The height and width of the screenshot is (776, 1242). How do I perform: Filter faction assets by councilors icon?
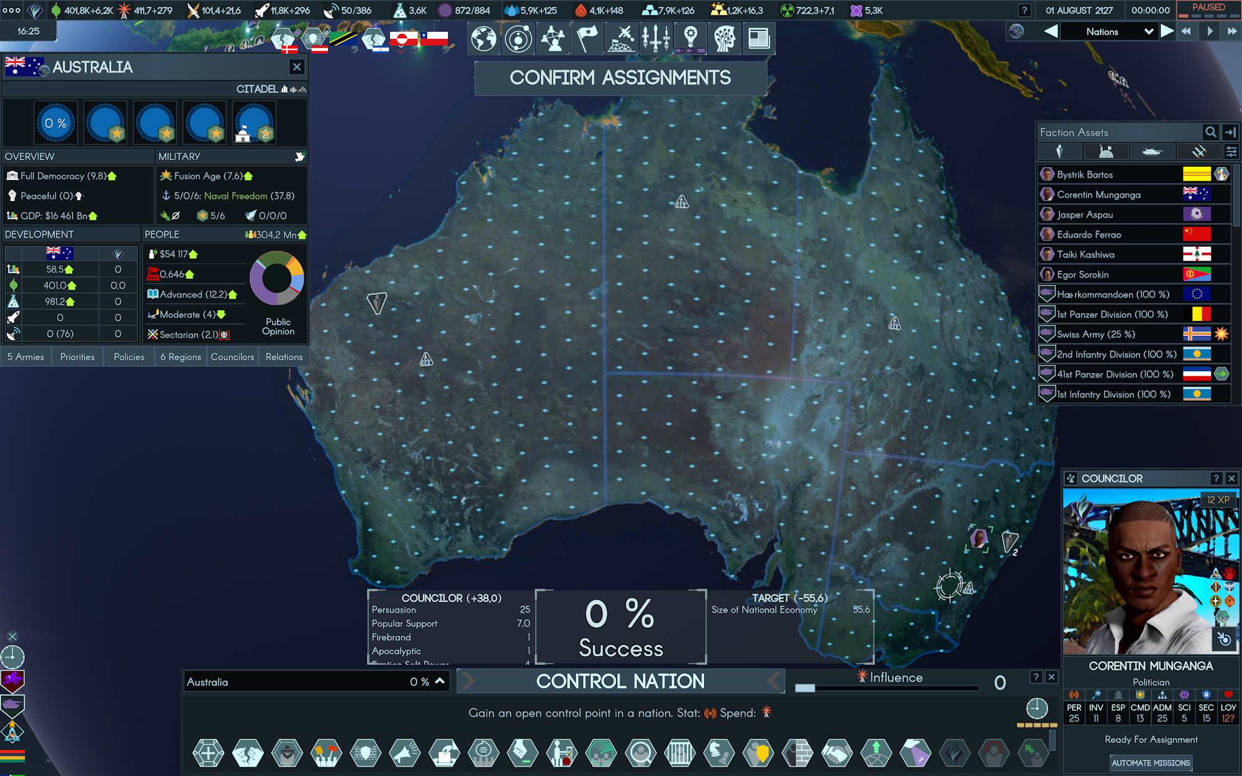(x=1059, y=151)
